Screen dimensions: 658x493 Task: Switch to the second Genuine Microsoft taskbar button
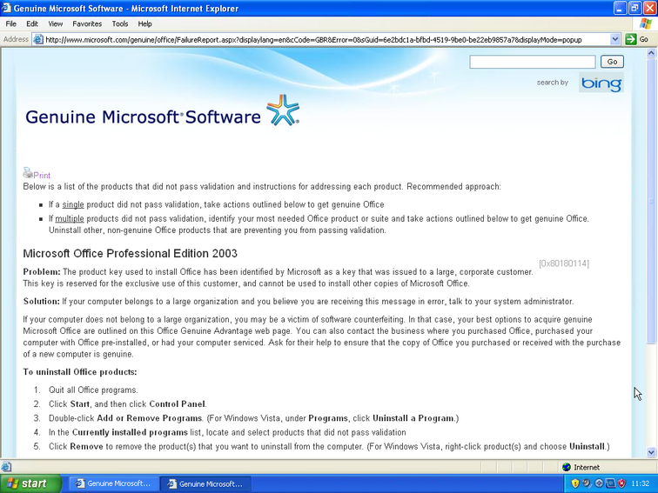click(x=205, y=483)
